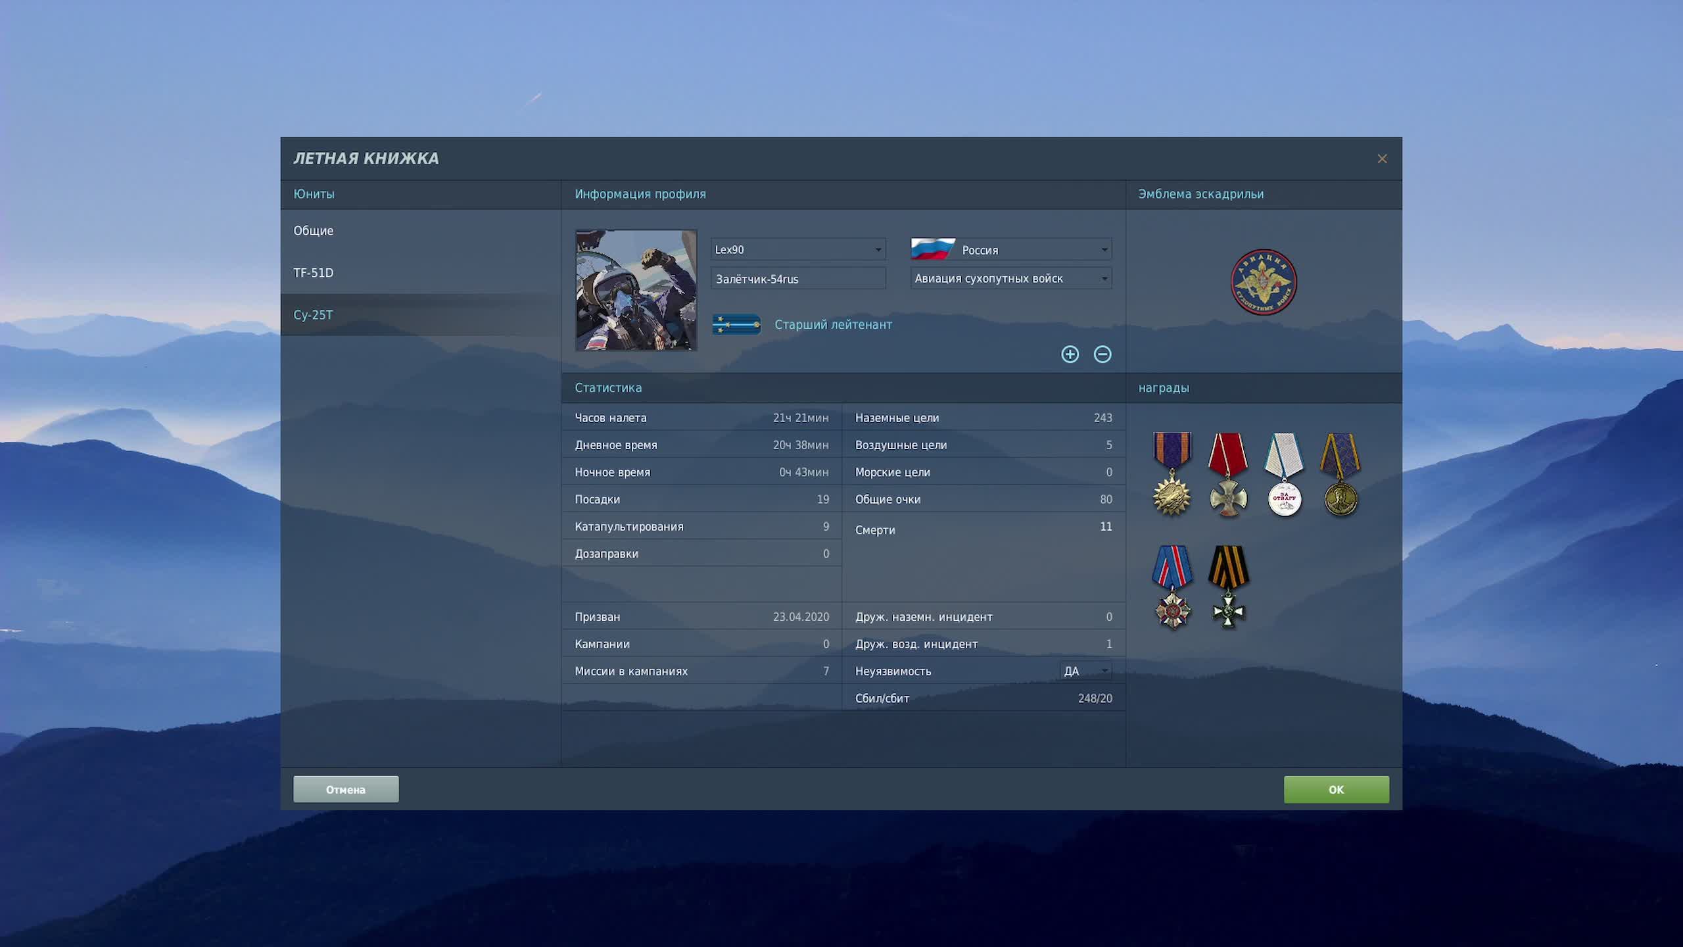Click the red ribbon cross medal
The height and width of the screenshot is (947, 1683).
tap(1227, 475)
